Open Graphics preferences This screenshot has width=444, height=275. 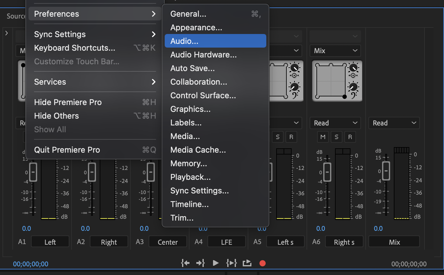215,109
